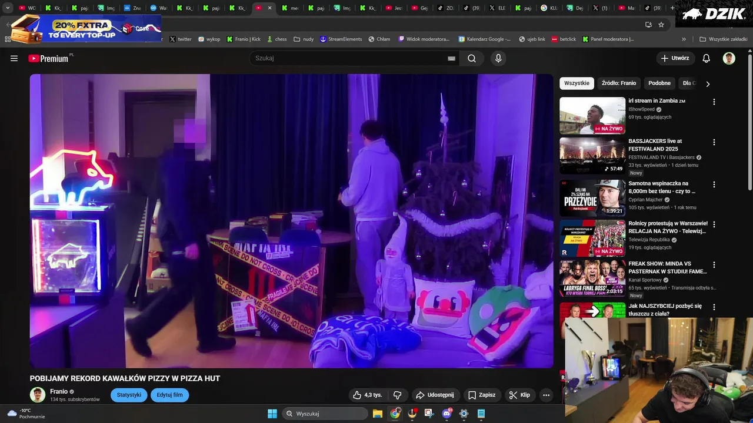Image resolution: width=753 pixels, height=423 pixels.
Task: Open the notifications bell
Action: click(707, 58)
